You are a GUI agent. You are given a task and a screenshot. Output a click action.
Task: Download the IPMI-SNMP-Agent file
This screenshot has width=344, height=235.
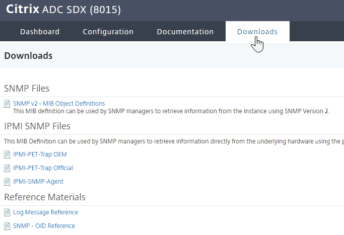pyautogui.click(x=38, y=182)
